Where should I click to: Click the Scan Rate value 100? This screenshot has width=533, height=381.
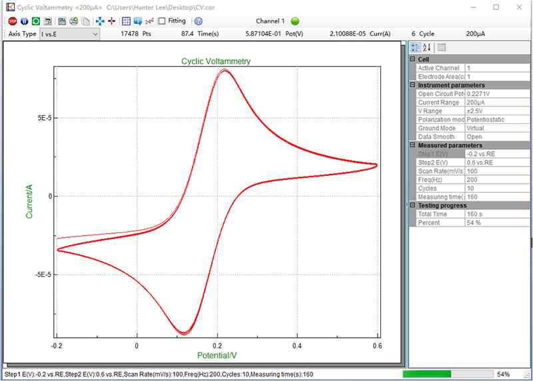pos(472,171)
